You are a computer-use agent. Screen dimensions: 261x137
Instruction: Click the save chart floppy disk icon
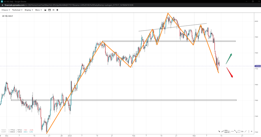pyautogui.click(x=49, y=10)
